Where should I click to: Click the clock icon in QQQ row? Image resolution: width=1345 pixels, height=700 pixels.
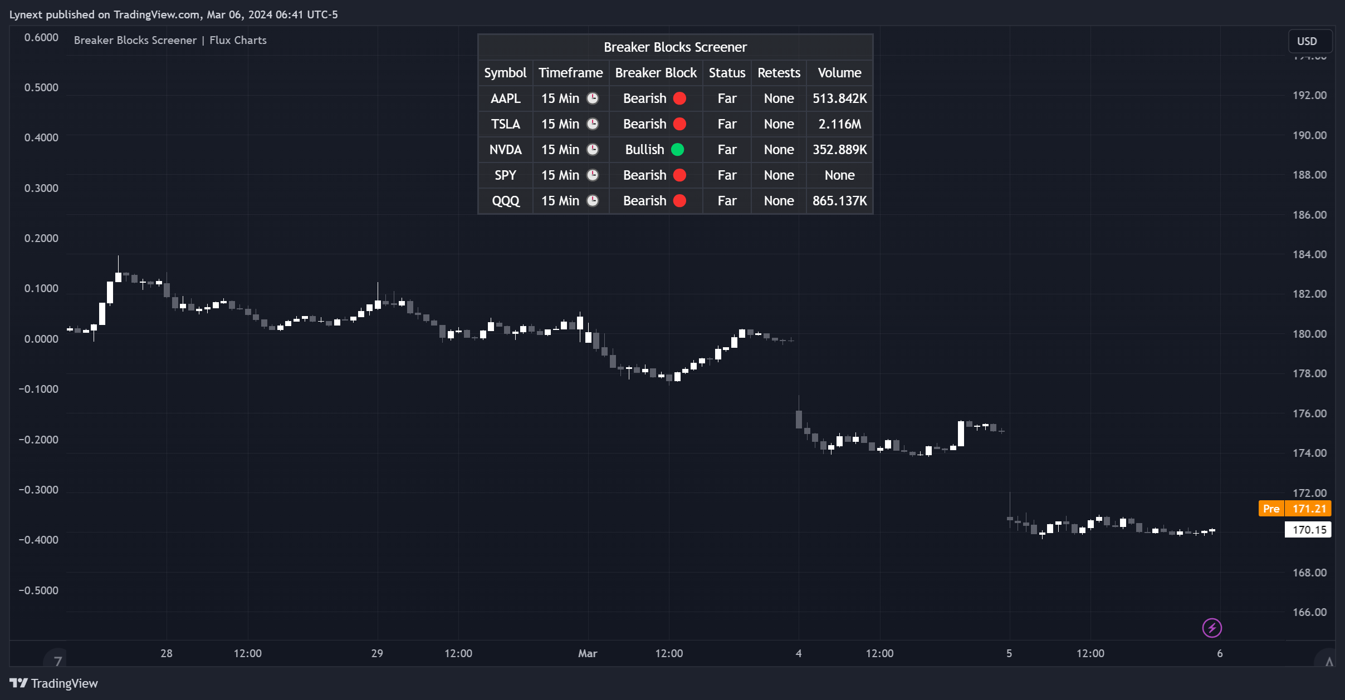(x=593, y=200)
